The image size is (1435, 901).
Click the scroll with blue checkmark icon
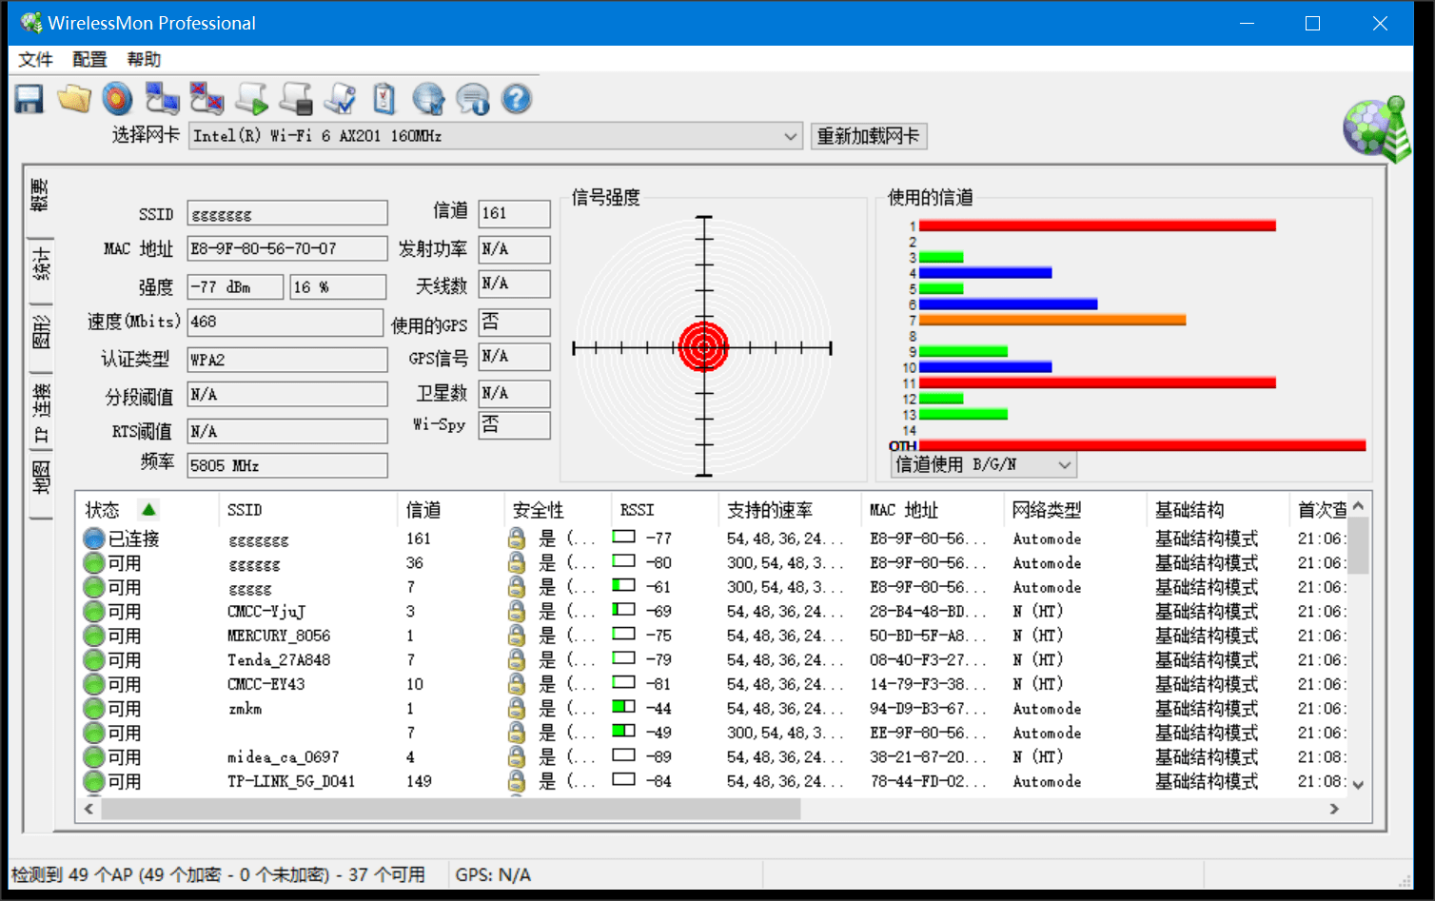pos(341,99)
